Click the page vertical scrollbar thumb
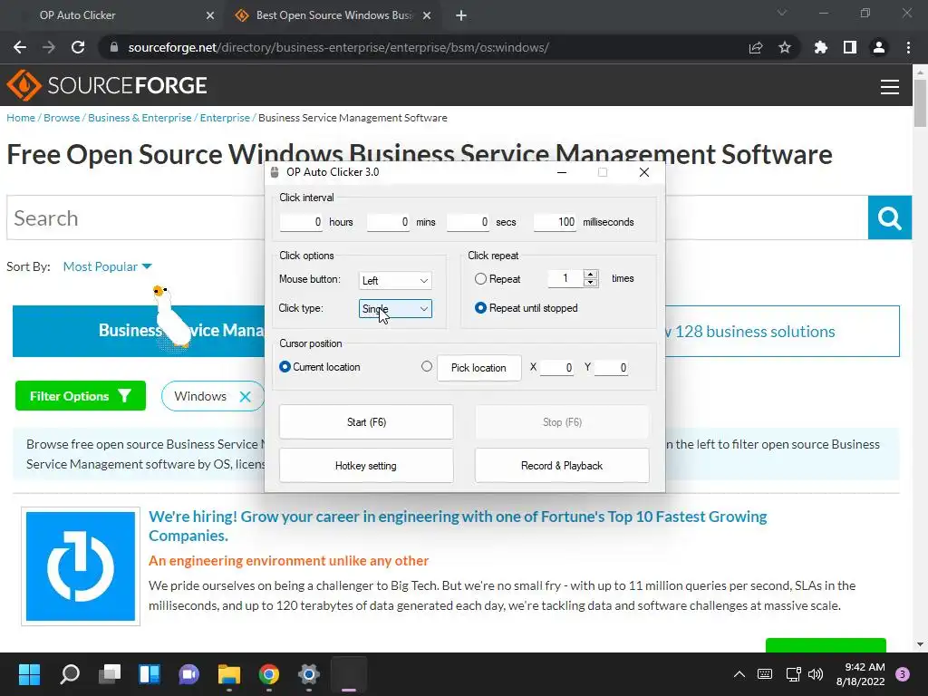Image resolution: width=928 pixels, height=696 pixels. pos(920,102)
